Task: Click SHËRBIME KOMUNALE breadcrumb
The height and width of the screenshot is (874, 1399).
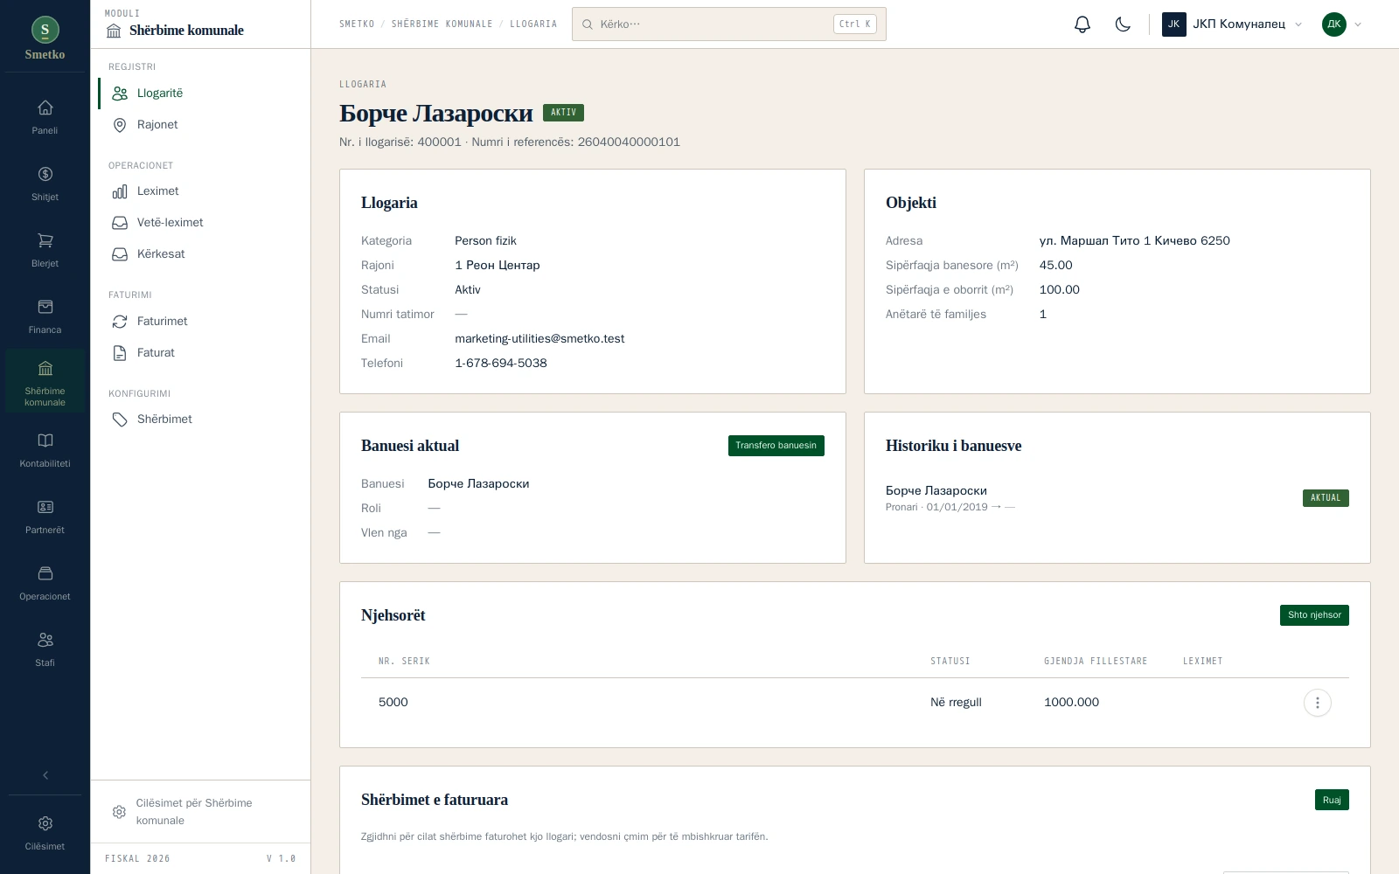Action: coord(442,24)
